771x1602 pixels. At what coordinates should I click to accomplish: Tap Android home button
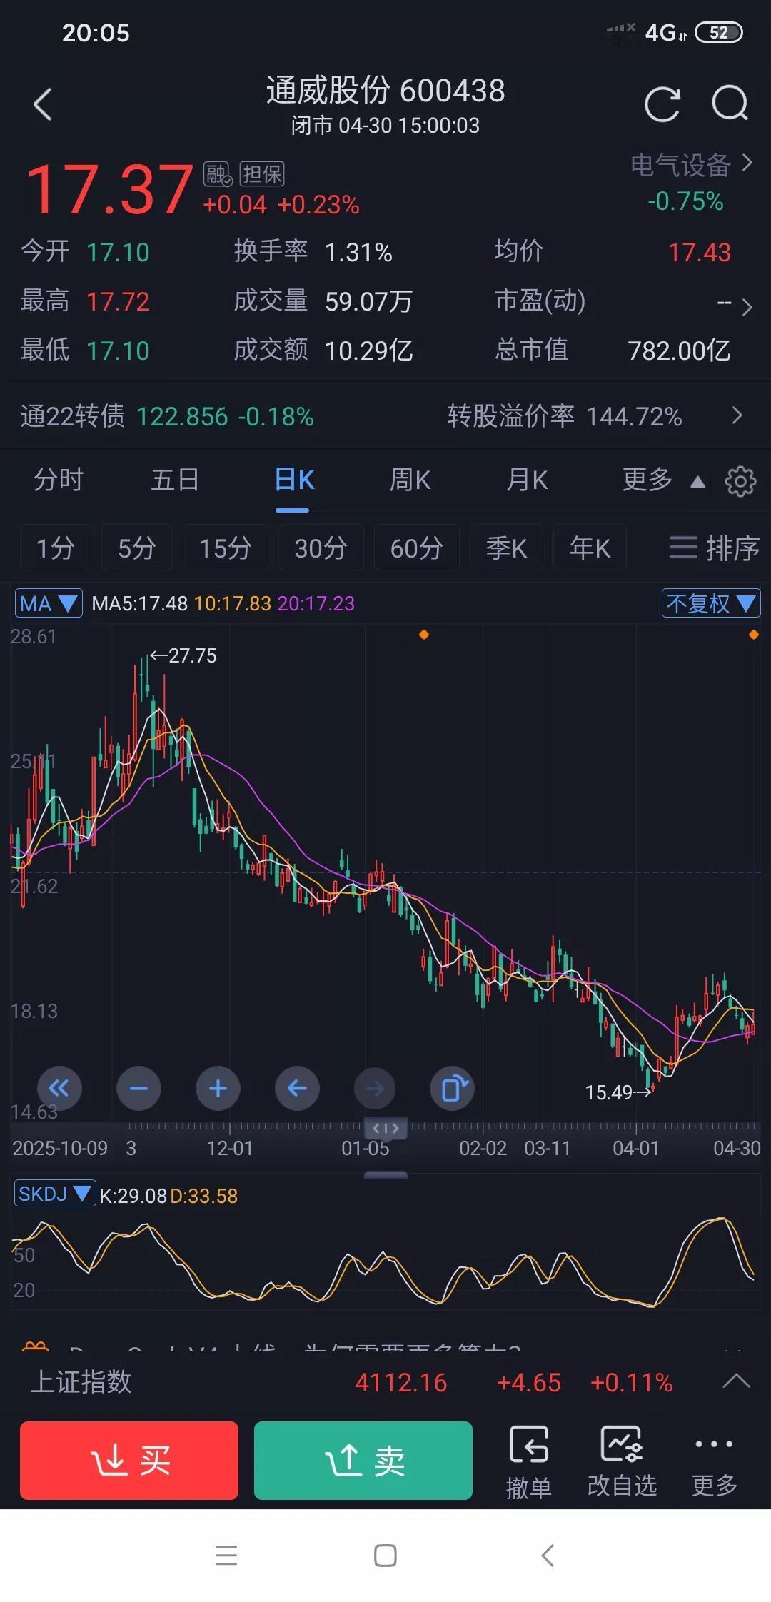pos(385,1555)
